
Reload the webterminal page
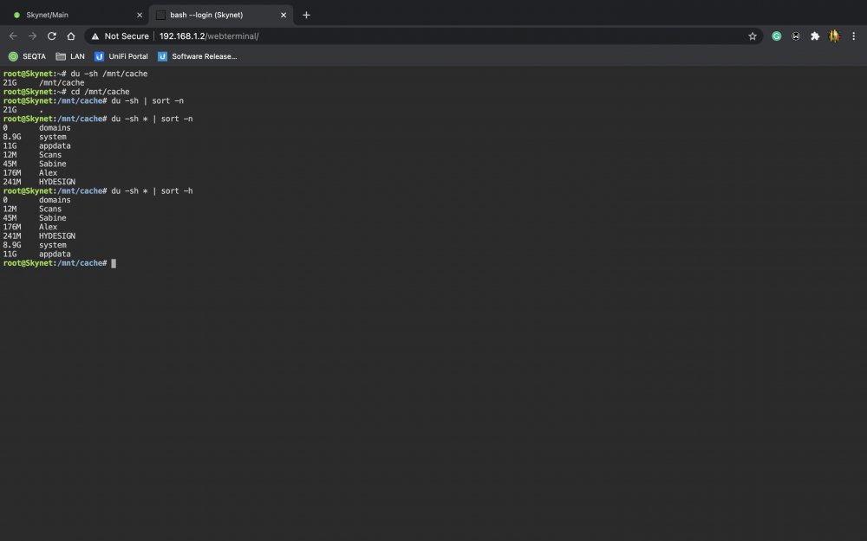coord(52,35)
